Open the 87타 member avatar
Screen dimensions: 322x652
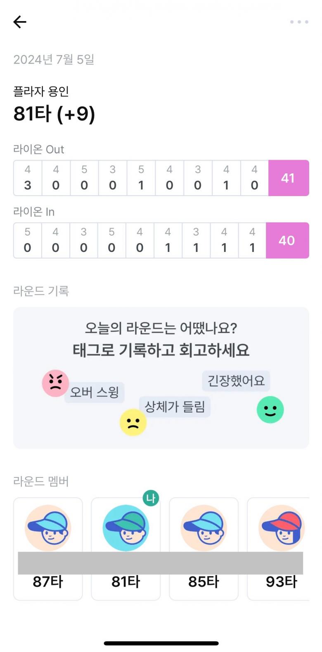tap(48, 528)
